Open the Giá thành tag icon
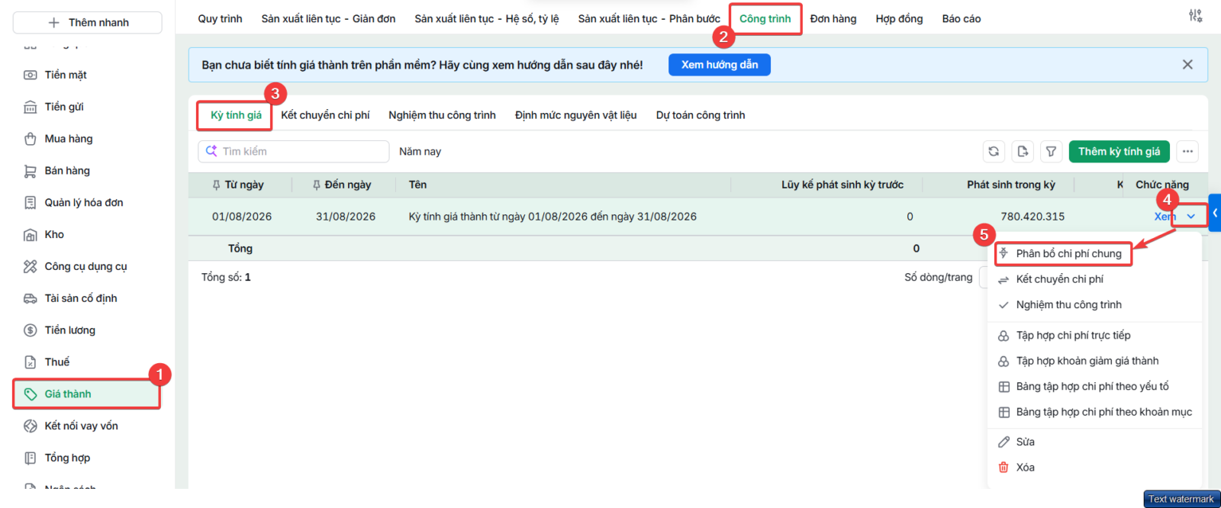Screen dimensions: 1221x508 31,394
